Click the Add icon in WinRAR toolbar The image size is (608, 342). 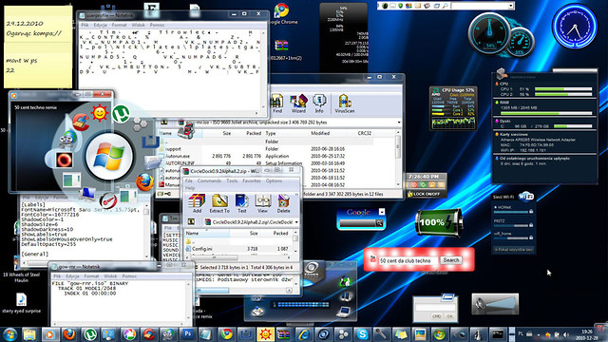pyautogui.click(x=197, y=203)
